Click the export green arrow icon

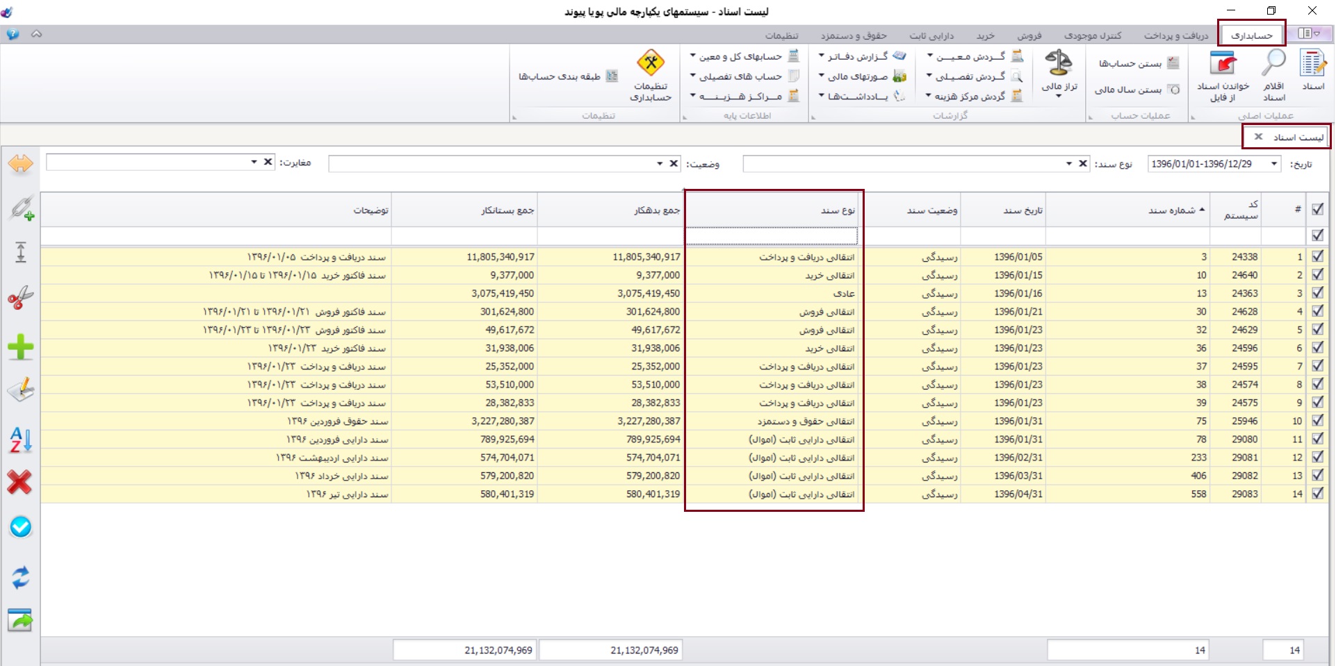click(x=21, y=619)
